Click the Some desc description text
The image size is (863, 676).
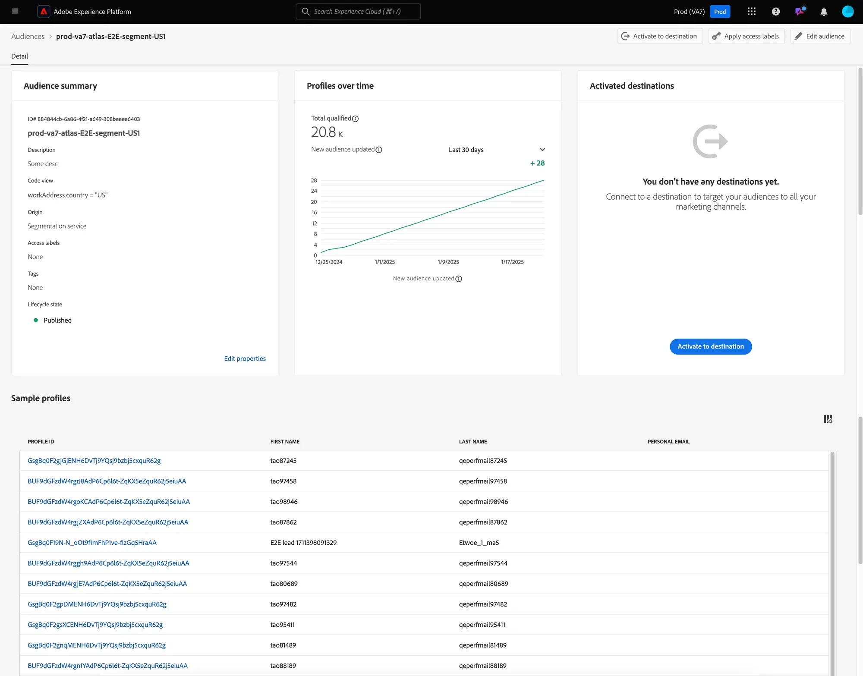pyautogui.click(x=43, y=164)
